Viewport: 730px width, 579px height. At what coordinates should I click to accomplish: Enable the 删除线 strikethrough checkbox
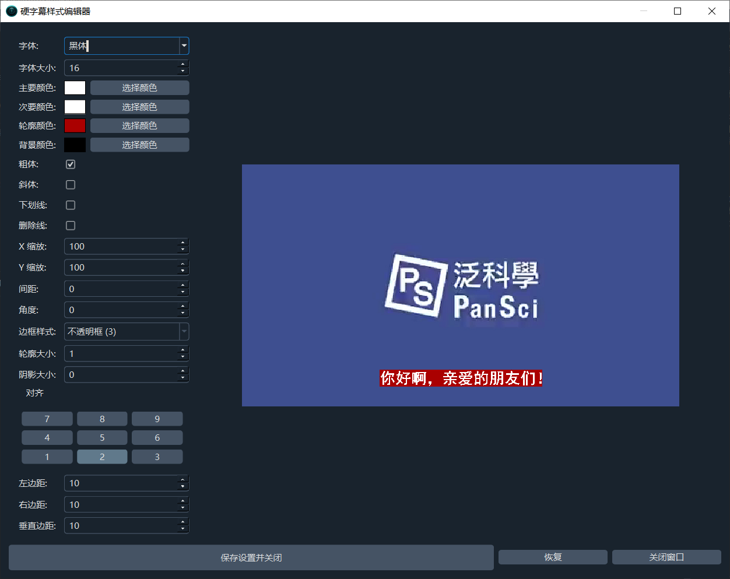[71, 226]
